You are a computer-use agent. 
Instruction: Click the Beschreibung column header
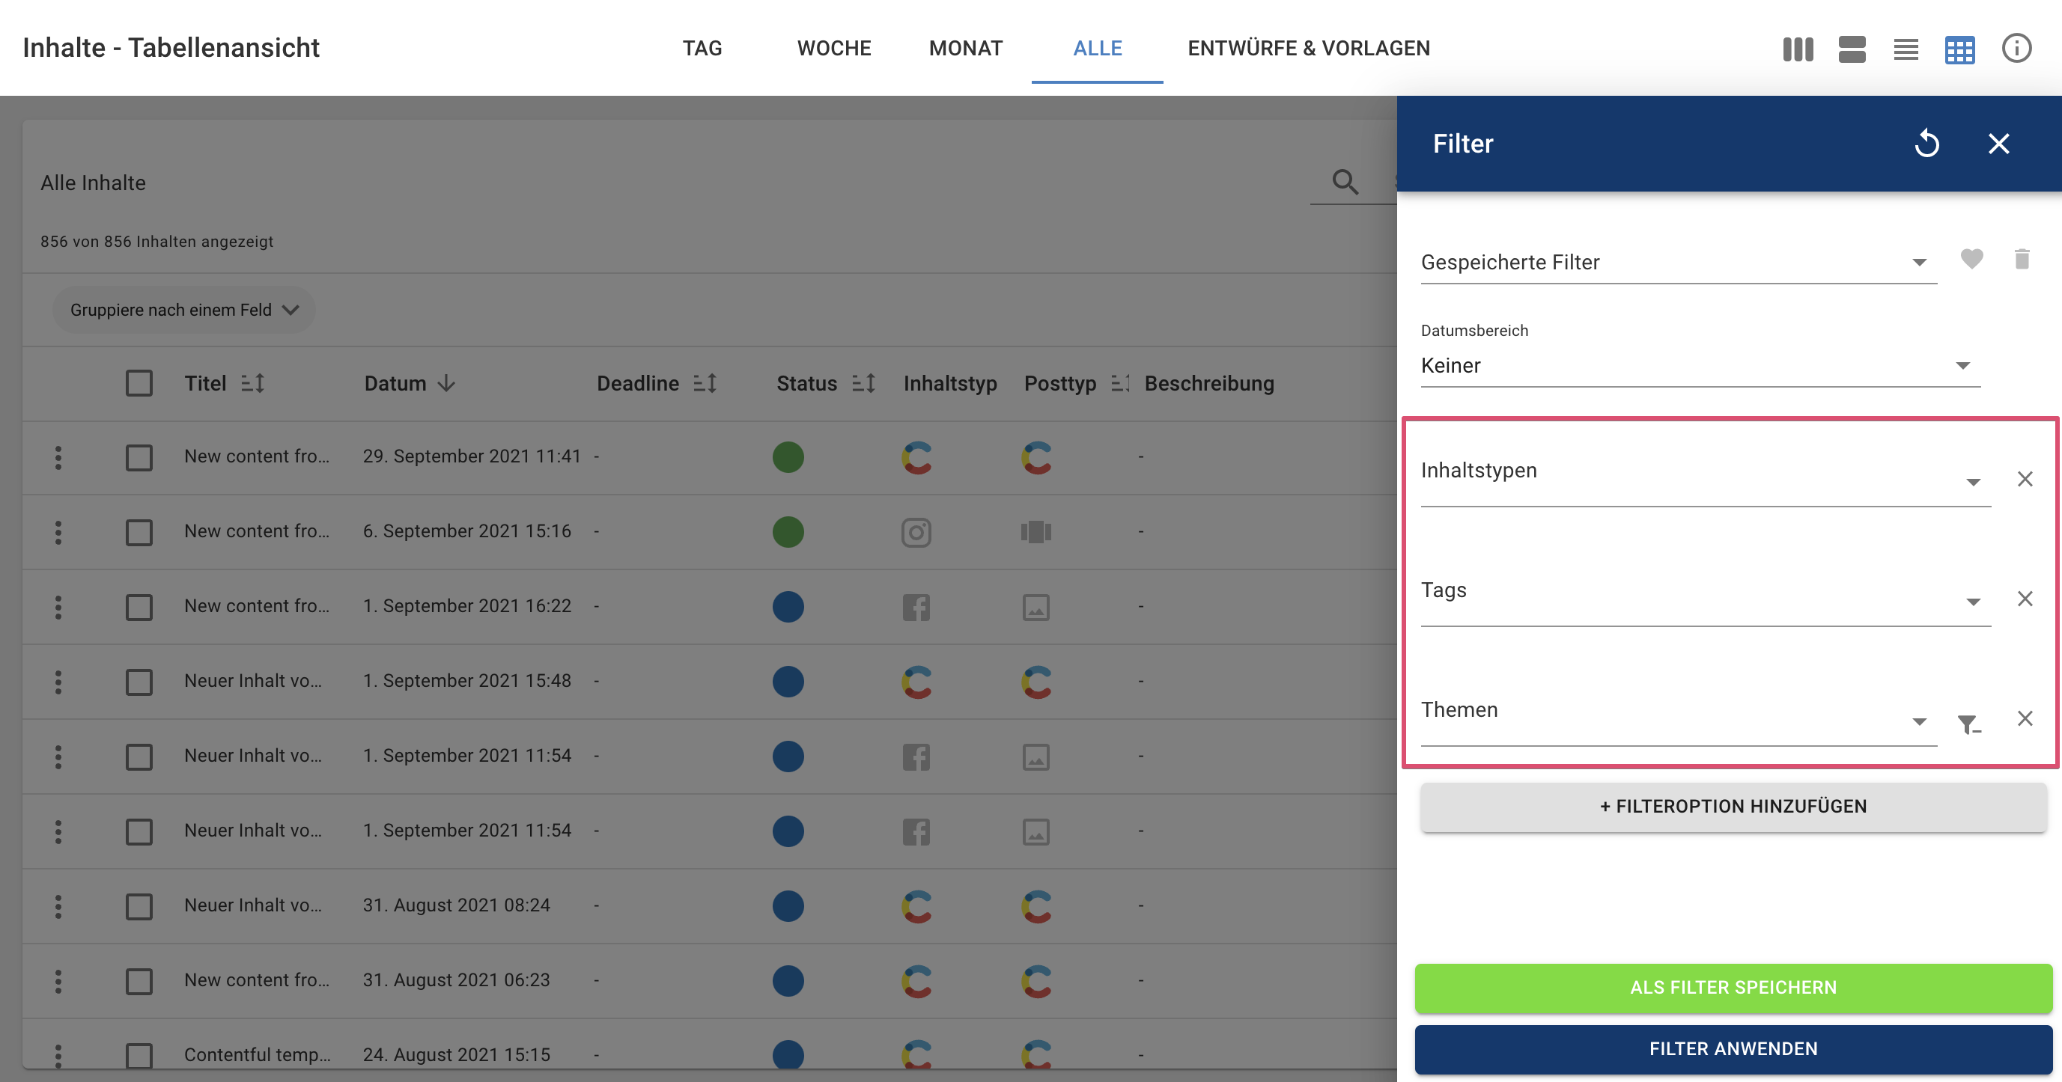click(x=1208, y=383)
